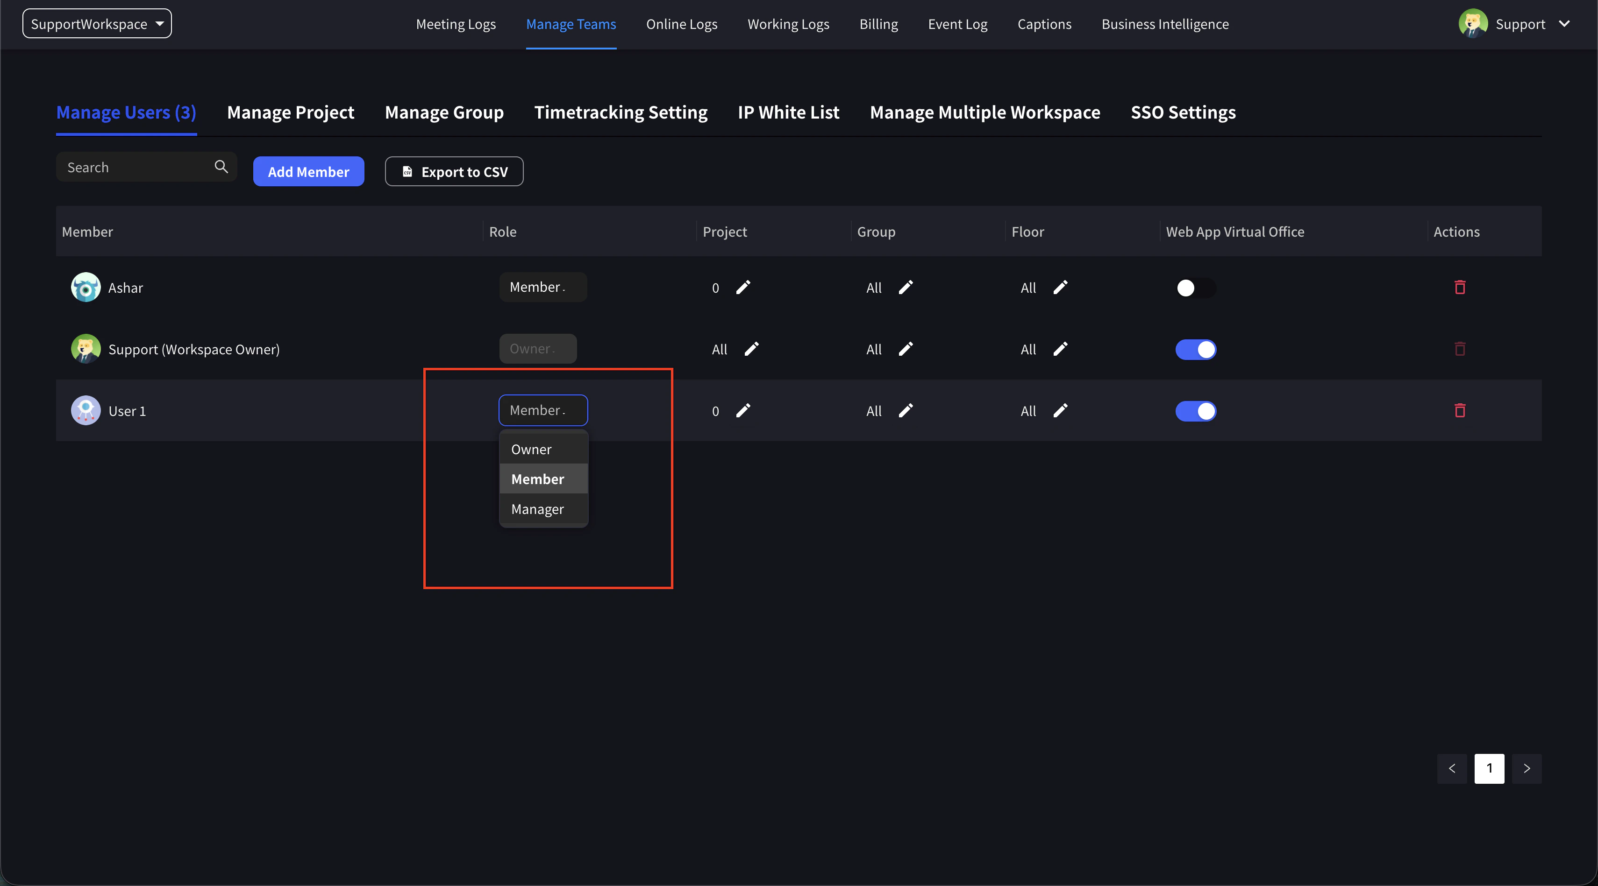
Task: Delete Ashar using trash icon
Action: point(1460,288)
